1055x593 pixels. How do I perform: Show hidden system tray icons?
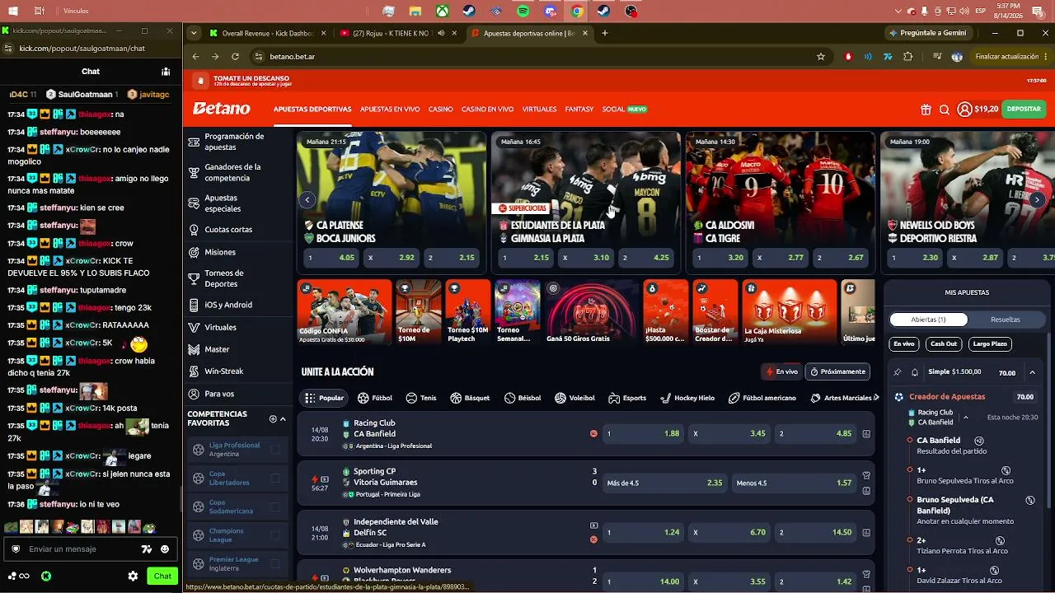(898, 12)
